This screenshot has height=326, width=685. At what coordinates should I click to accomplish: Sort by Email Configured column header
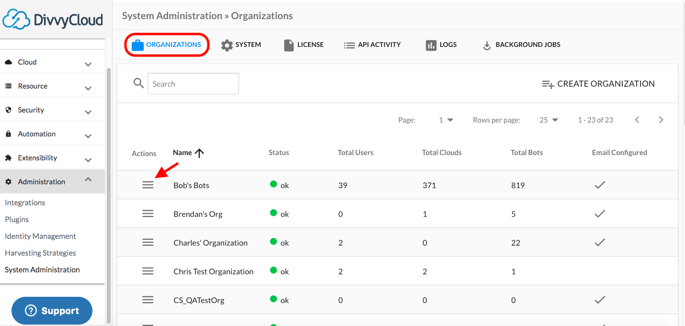click(619, 153)
